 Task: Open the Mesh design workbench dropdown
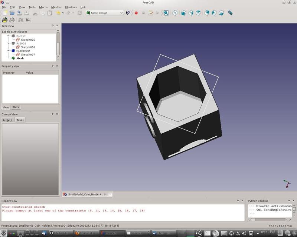tap(104, 13)
